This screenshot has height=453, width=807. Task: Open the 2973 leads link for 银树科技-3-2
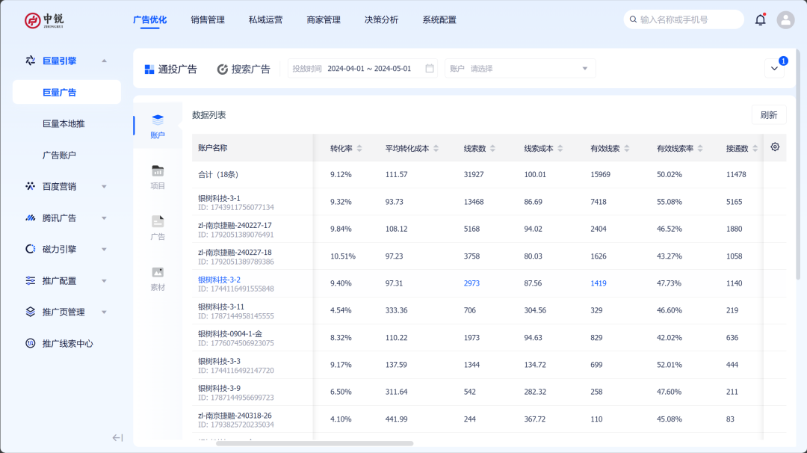(x=471, y=283)
